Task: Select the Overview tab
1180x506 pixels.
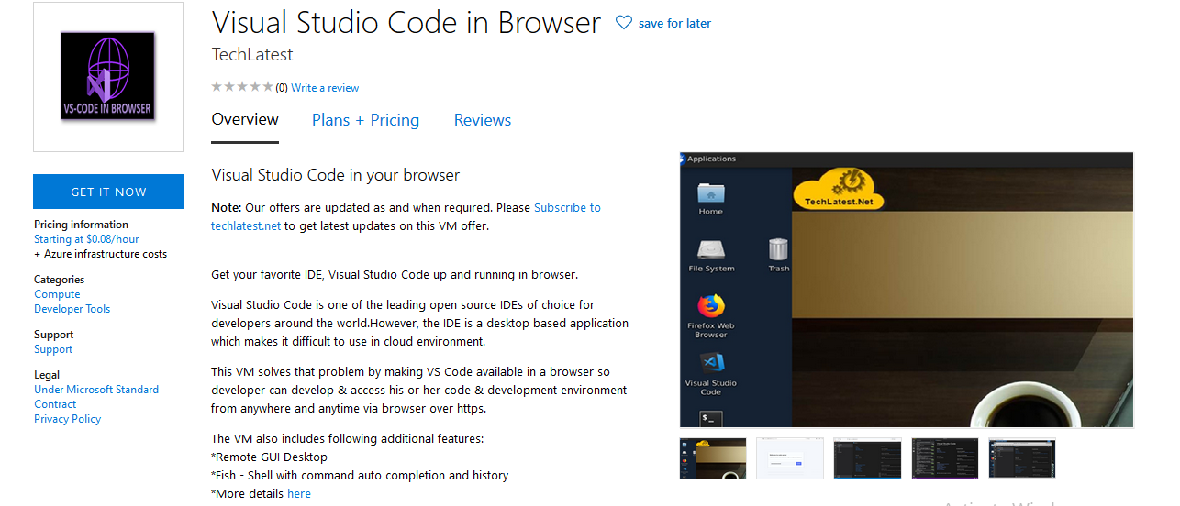Action: click(x=245, y=119)
